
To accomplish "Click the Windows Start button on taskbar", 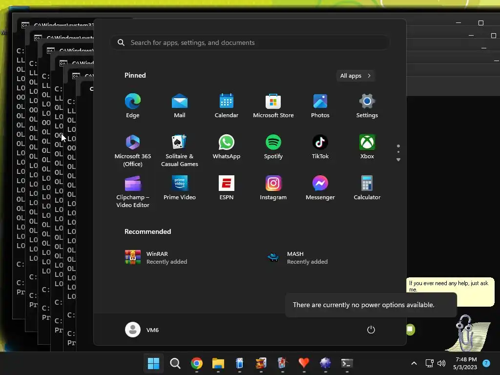I will pyautogui.click(x=153, y=363).
